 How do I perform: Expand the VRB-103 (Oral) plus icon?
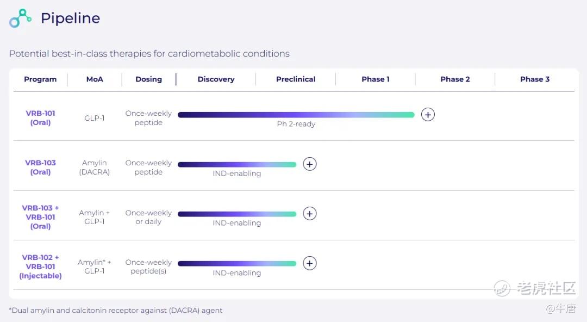click(310, 164)
